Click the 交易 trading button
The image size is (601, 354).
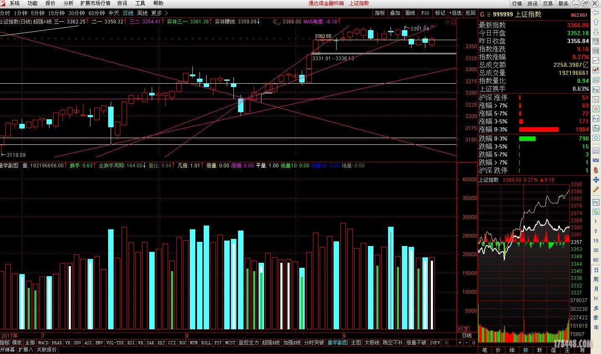tap(548, 3)
